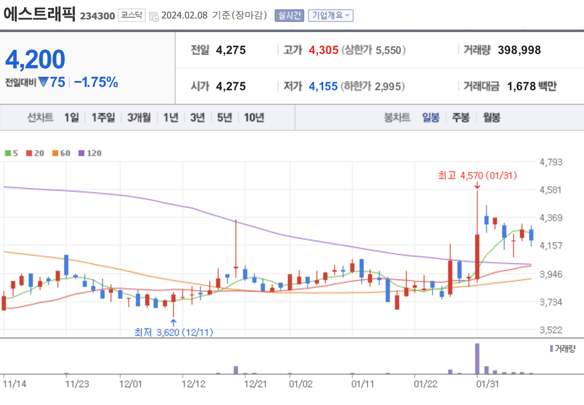Click the -1.75% change rate
The height and width of the screenshot is (405, 584).
tap(96, 82)
